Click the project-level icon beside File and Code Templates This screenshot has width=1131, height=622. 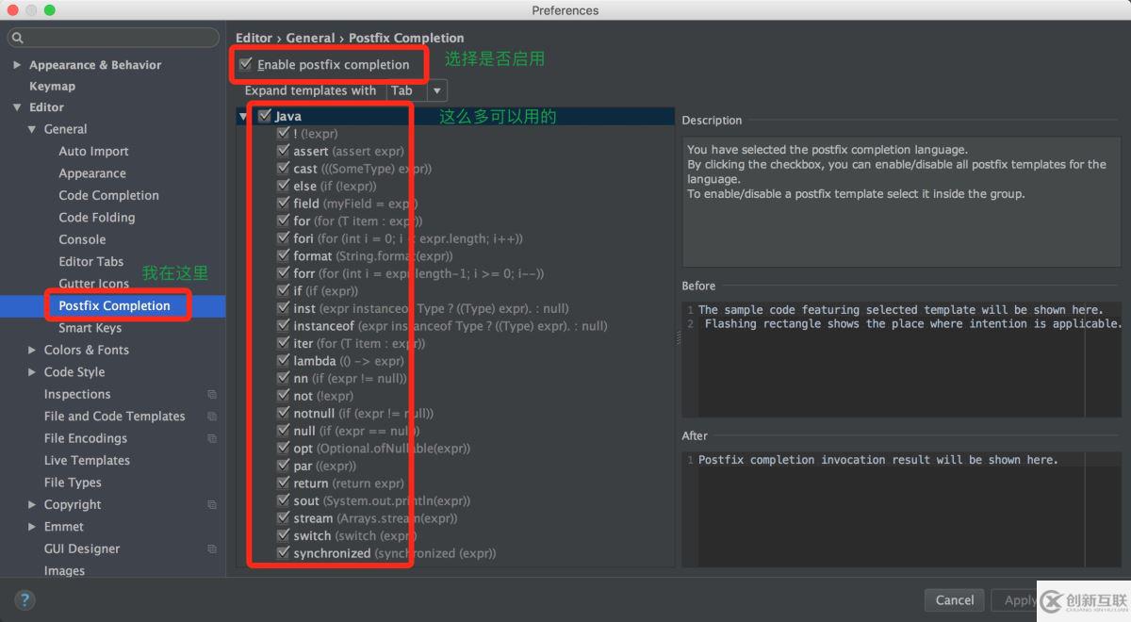click(212, 417)
